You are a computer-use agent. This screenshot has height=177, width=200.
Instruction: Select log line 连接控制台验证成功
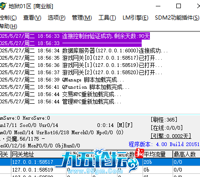point(75,36)
